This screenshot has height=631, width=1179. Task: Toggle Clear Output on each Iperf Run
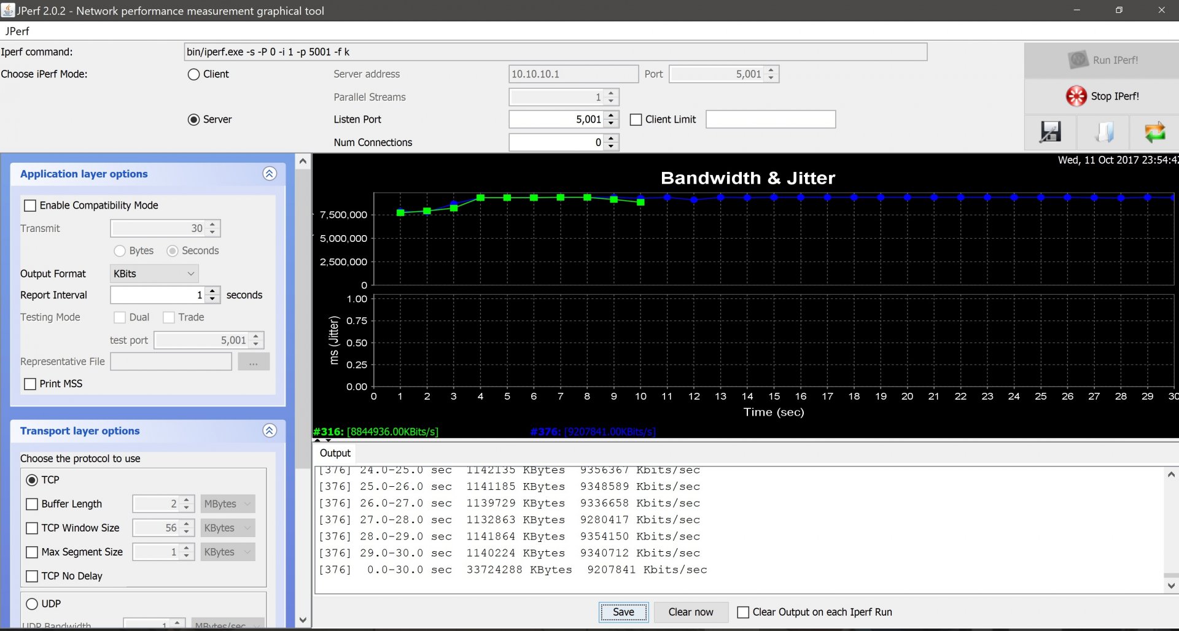click(x=743, y=612)
